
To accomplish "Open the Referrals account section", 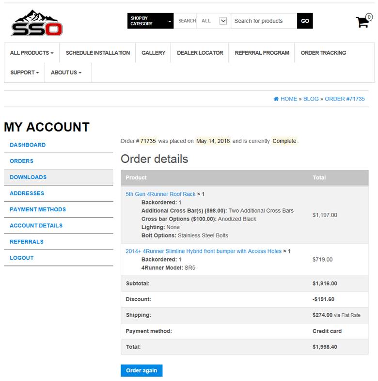I will pos(27,242).
